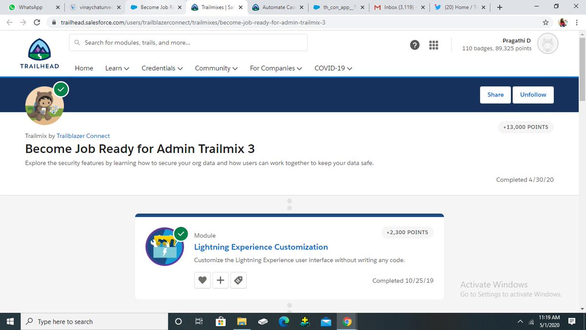Click the Trailblazer Connect trailmix avatar
Viewport: 586px width, 330px height.
[44, 105]
